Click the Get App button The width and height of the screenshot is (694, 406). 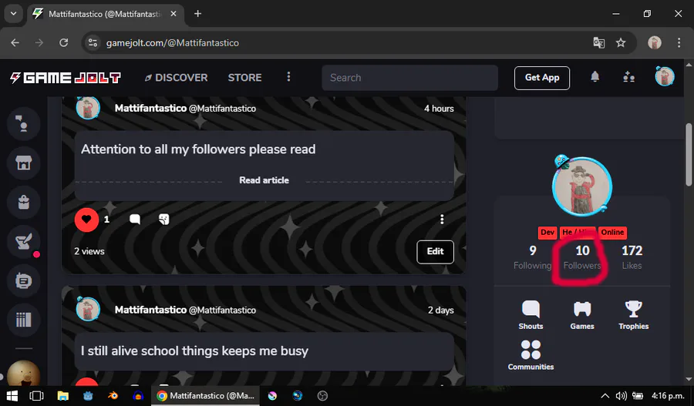click(x=542, y=78)
